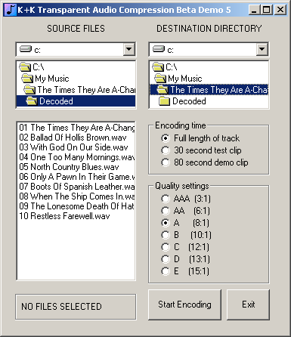Click the Decoded folder icon in source tree
Viewport: 291px width, 337px height.
click(x=32, y=101)
